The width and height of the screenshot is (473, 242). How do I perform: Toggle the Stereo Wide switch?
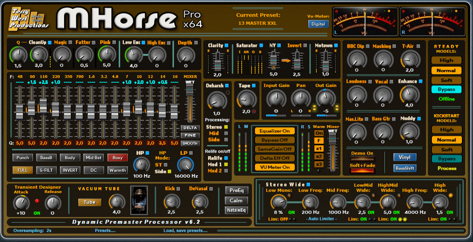[308, 184]
